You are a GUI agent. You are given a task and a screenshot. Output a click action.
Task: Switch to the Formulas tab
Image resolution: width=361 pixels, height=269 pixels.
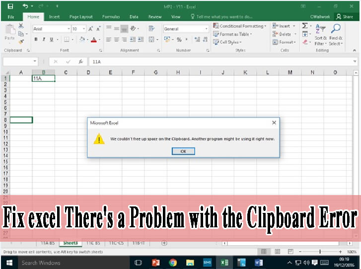click(x=111, y=17)
